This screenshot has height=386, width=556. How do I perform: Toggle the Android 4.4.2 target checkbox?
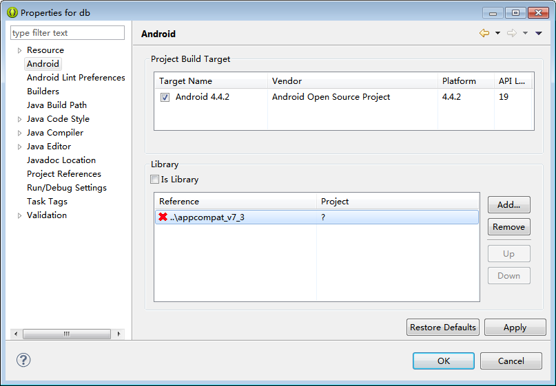165,97
